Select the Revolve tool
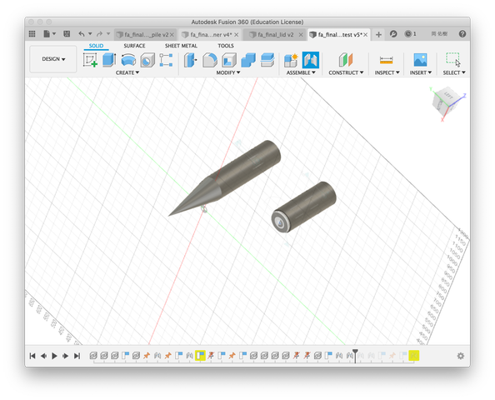495x400 pixels. coord(128,60)
